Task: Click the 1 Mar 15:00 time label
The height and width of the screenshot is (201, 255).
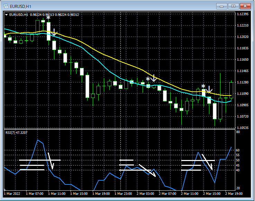Action: [79, 194]
